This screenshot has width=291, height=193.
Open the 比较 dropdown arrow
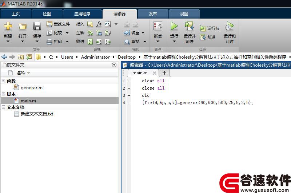67,33
